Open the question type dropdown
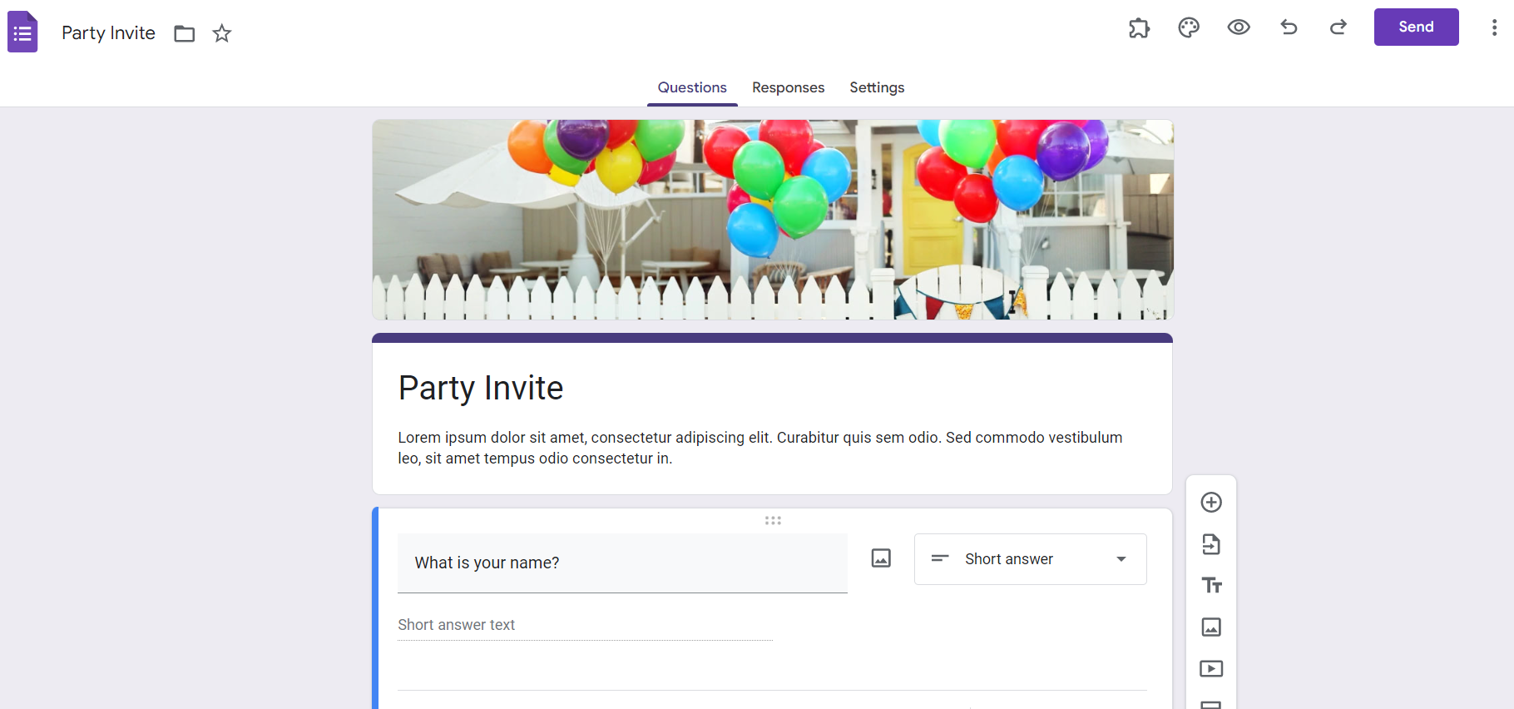The height and width of the screenshot is (709, 1514). [x=1030, y=558]
